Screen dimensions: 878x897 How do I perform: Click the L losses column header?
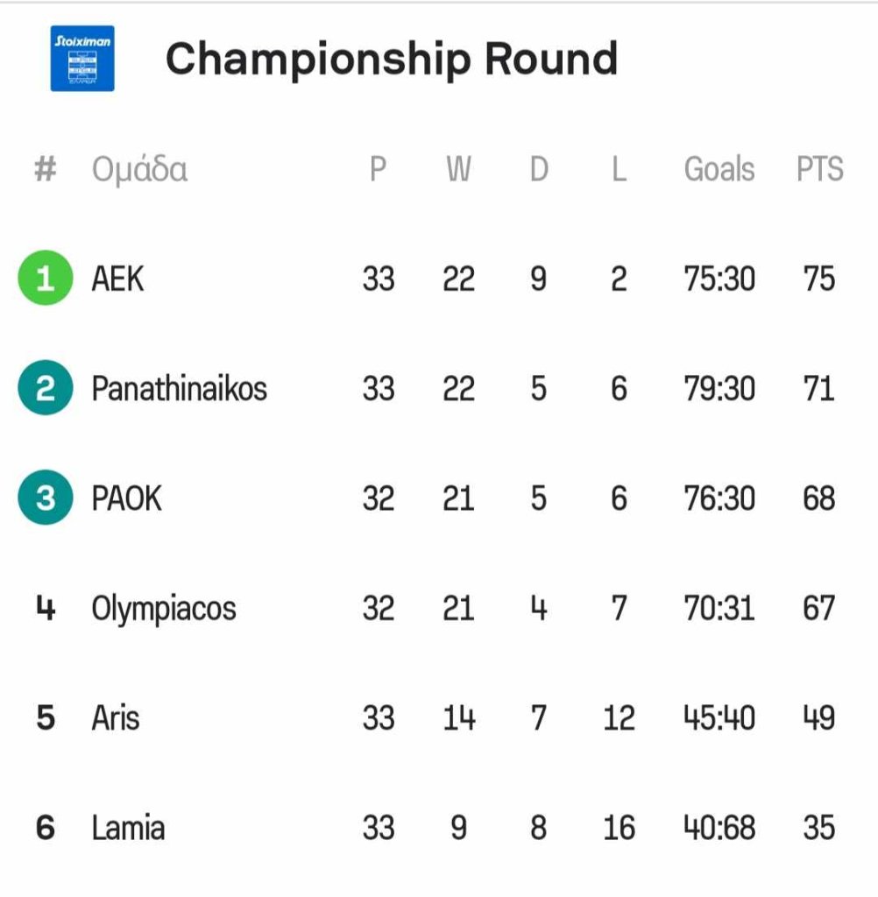pos(619,169)
